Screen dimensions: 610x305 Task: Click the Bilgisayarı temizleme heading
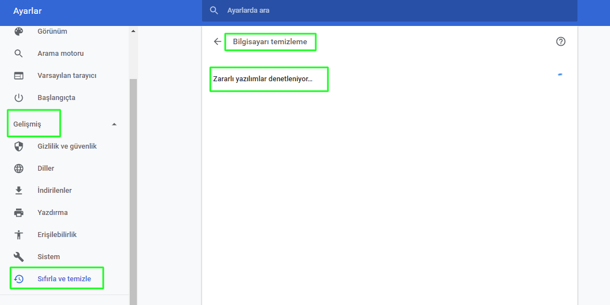coord(270,41)
